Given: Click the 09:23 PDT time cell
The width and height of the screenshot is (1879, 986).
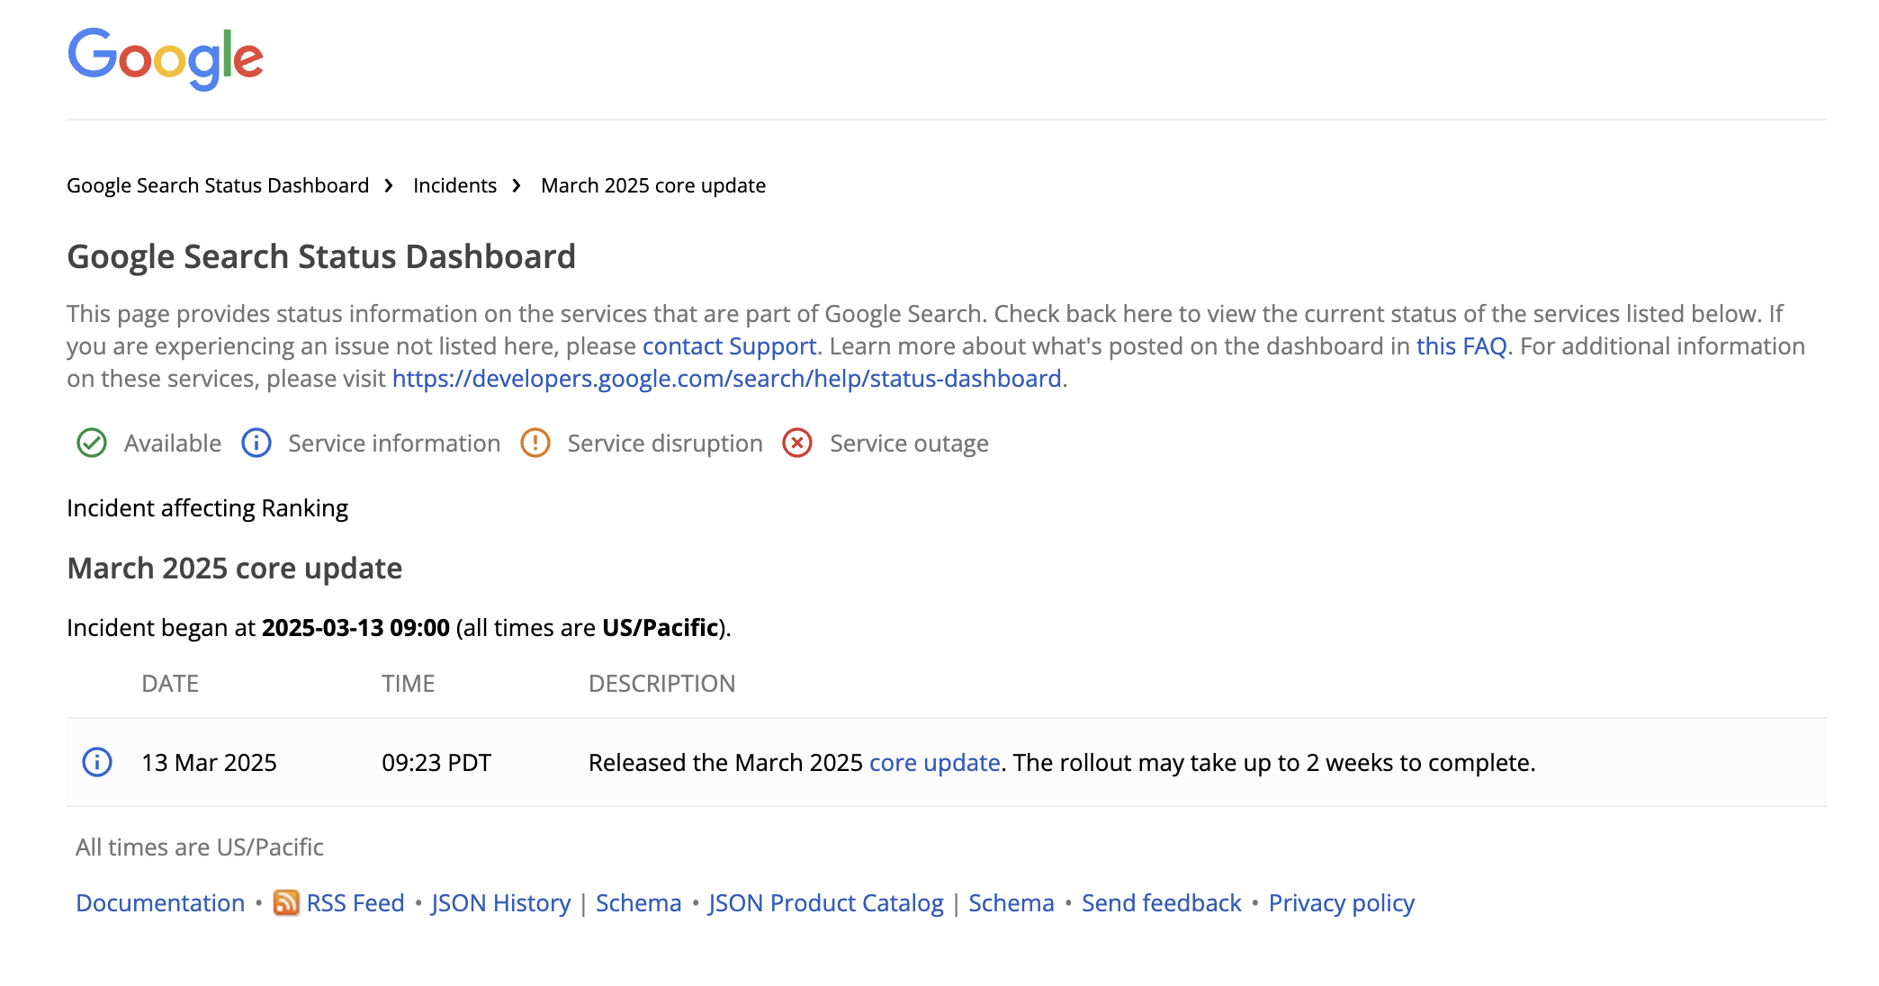Looking at the screenshot, I should (x=436, y=763).
